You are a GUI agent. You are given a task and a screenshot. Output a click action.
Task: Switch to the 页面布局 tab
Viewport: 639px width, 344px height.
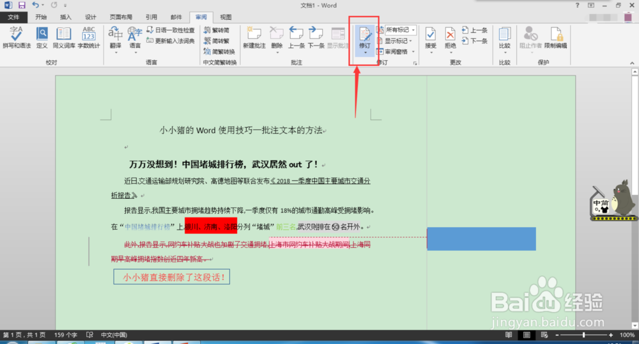click(x=121, y=17)
